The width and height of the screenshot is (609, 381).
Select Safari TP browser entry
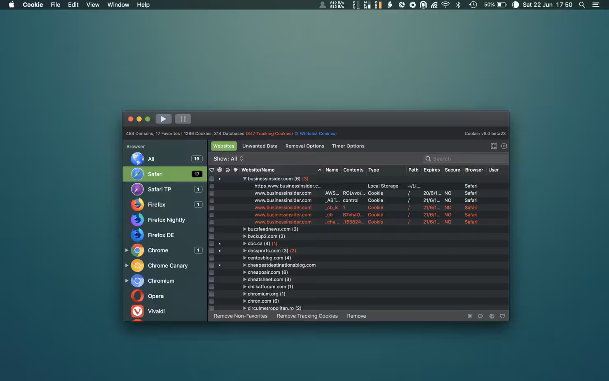(165, 189)
